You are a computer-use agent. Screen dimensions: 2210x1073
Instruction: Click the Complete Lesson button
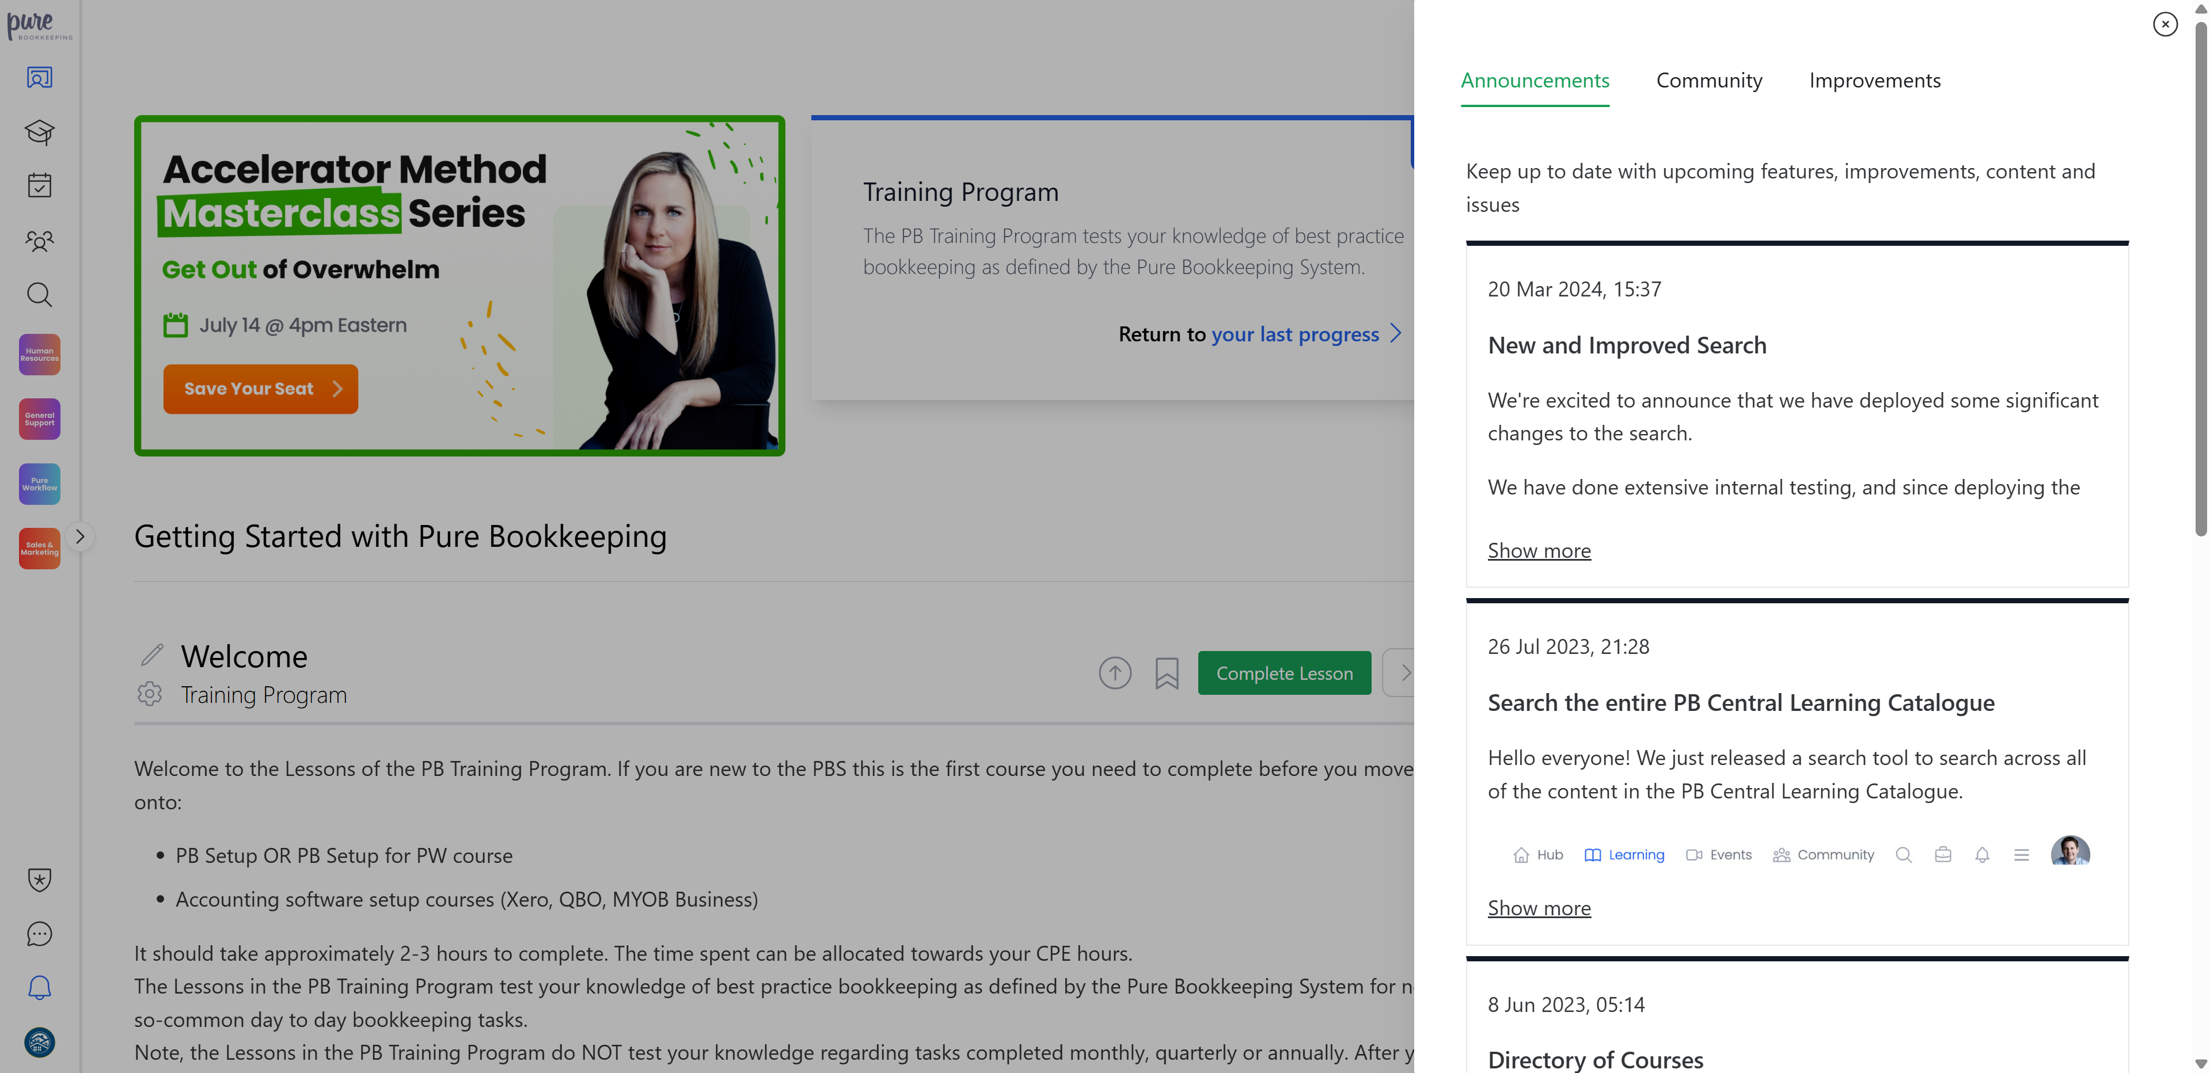[1284, 674]
